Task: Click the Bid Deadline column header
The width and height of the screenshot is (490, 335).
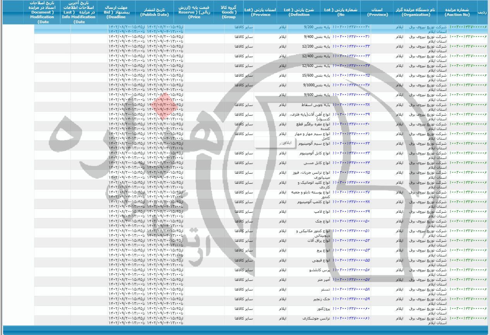Action: tap(115, 12)
